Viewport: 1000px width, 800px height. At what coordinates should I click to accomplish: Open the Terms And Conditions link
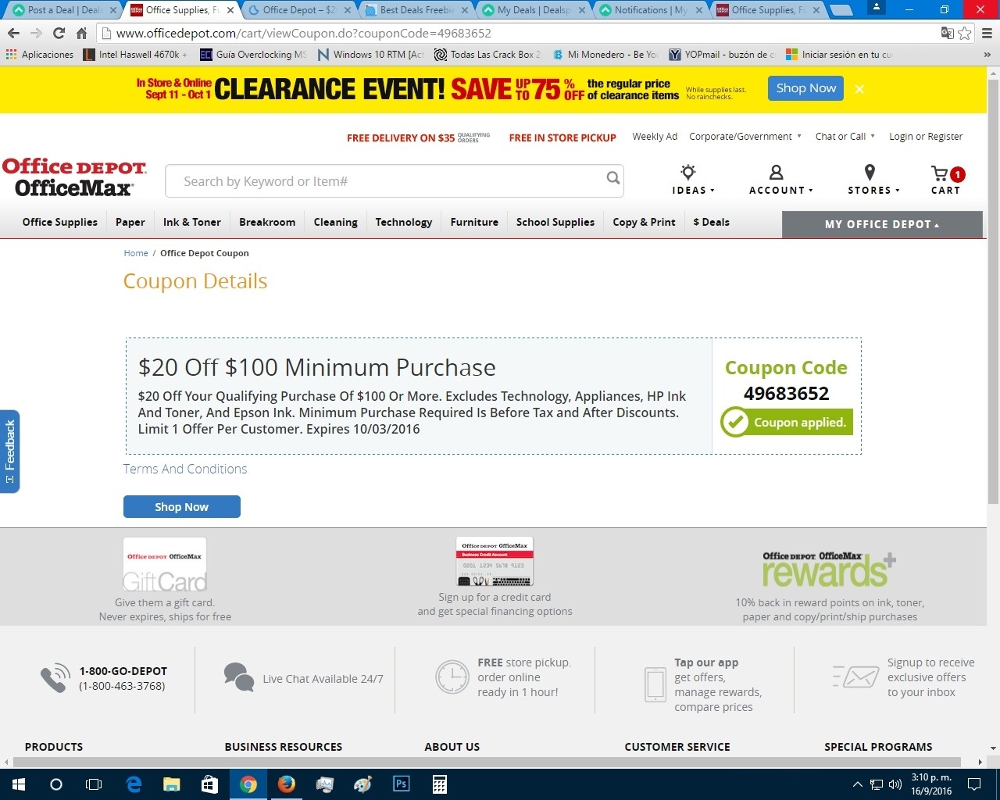185,469
